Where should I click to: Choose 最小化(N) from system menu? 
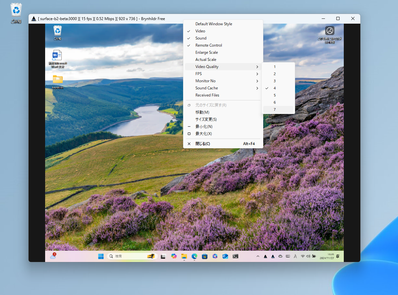[x=223, y=127]
